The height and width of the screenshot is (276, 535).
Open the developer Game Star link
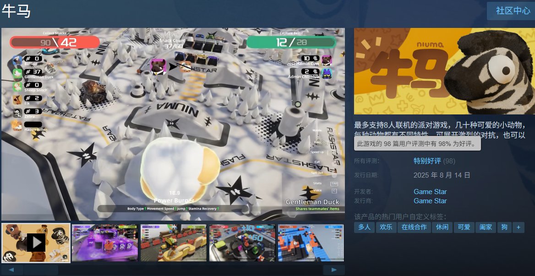(x=430, y=192)
